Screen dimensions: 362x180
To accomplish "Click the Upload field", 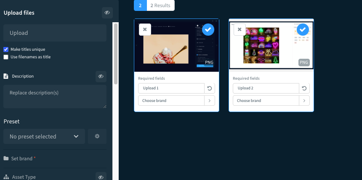I will pyautogui.click(x=55, y=33).
